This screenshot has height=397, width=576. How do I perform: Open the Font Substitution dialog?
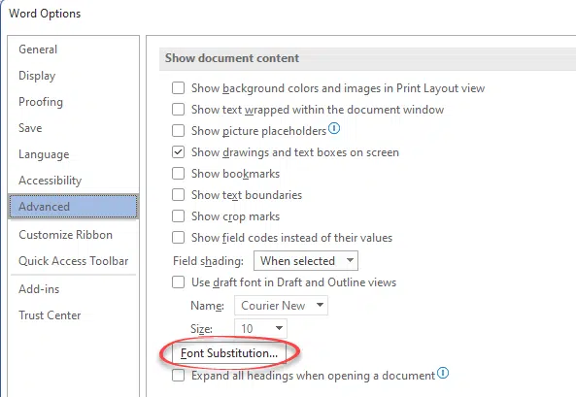pos(229,353)
